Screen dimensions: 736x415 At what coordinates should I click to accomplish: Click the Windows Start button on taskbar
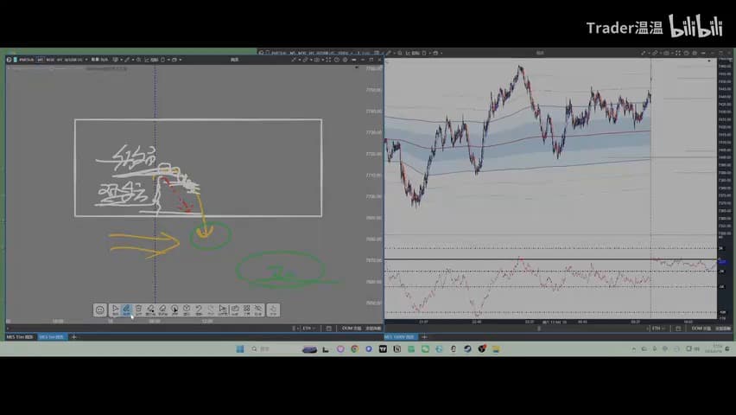(x=240, y=348)
